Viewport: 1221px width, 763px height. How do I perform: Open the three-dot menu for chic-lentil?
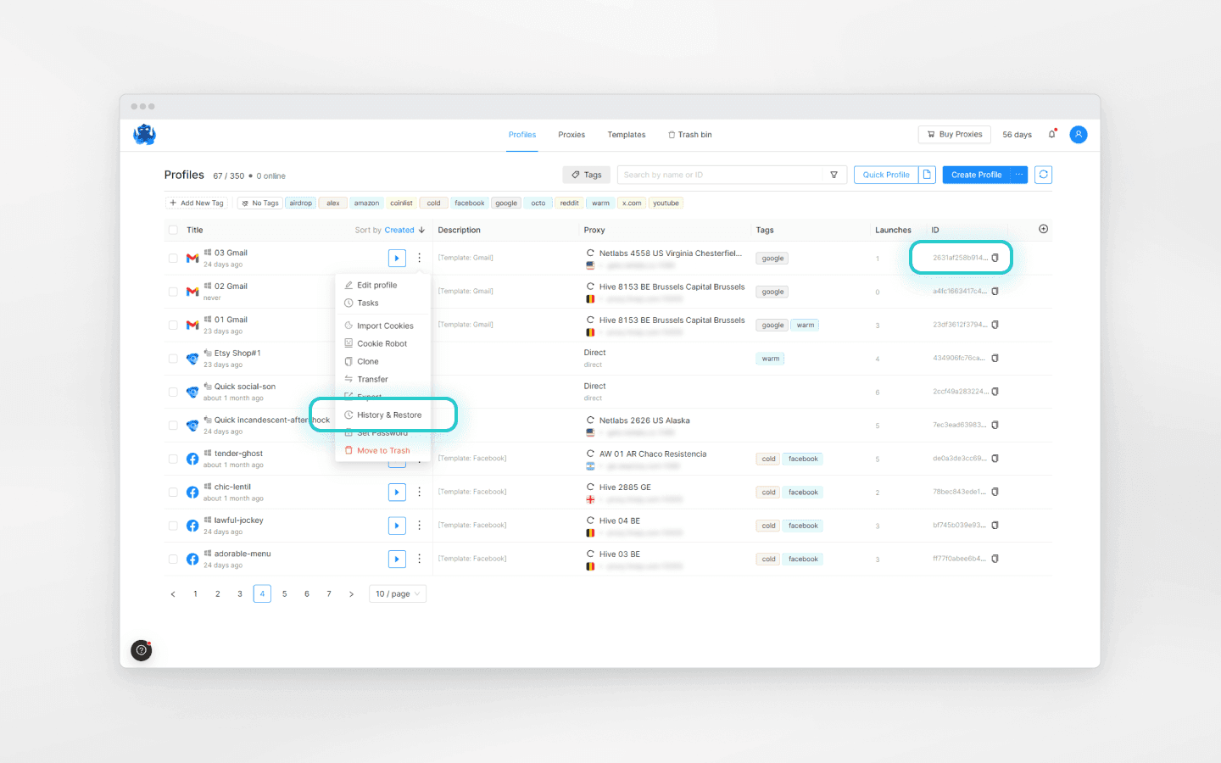tap(419, 492)
